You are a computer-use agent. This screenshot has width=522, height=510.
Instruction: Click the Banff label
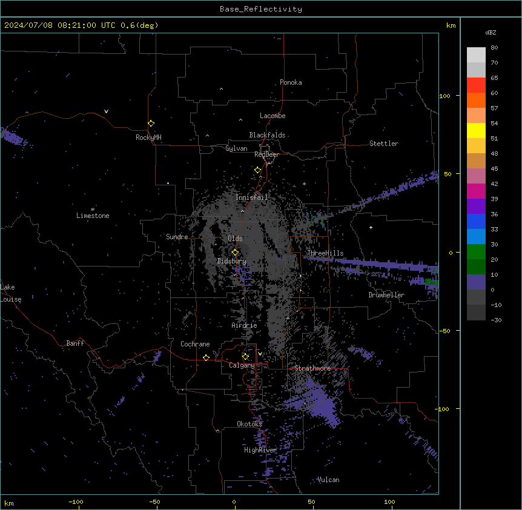(75, 343)
